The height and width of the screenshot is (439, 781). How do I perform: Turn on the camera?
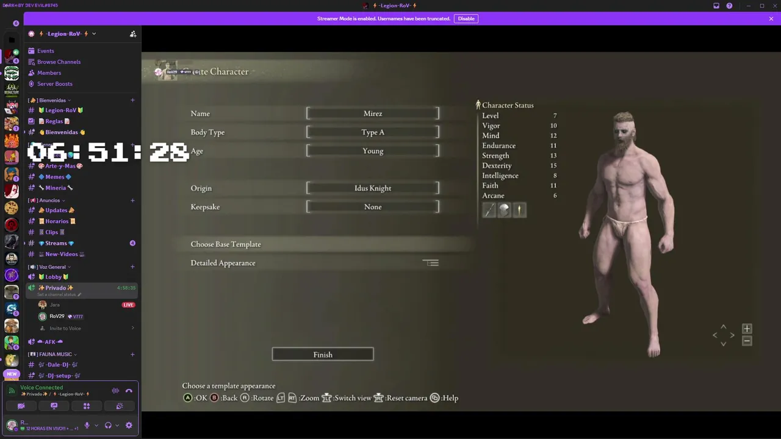point(21,406)
